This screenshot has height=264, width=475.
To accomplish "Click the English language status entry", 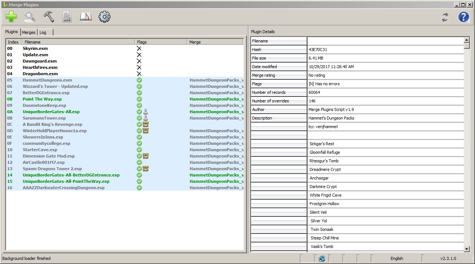I will pos(397,258).
